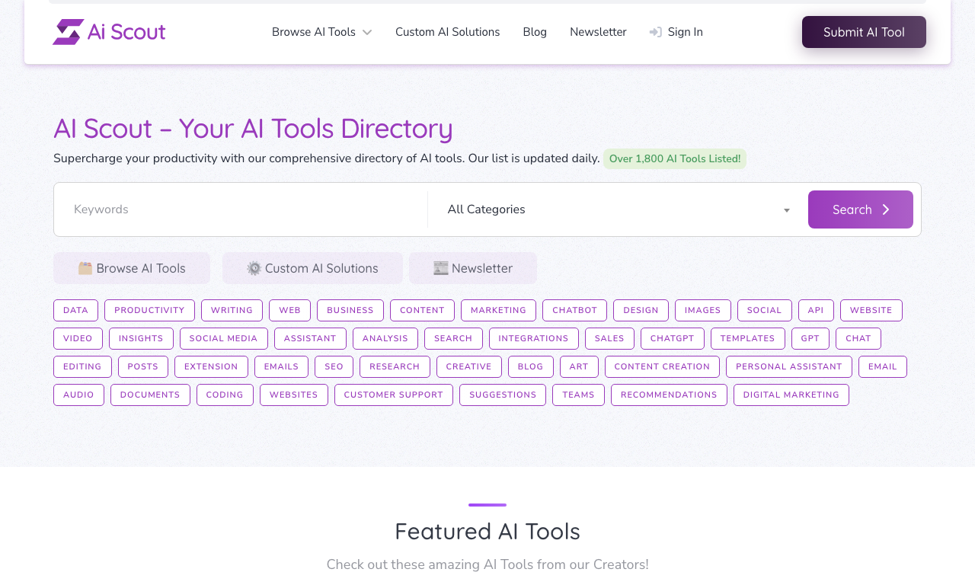Click the Browse AI Tools pill button
This screenshot has width=975, height=585.
coord(132,268)
